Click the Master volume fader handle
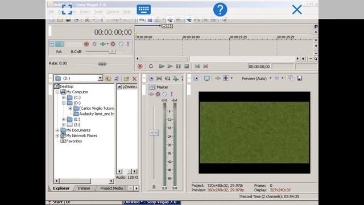Image resolution: width=364 pixels, height=205 pixels. (154, 133)
